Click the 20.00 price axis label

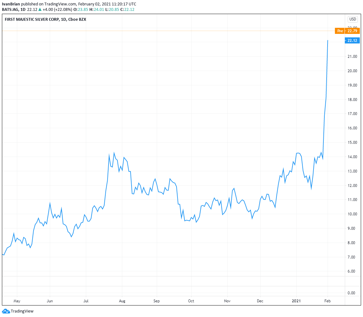click(352, 71)
